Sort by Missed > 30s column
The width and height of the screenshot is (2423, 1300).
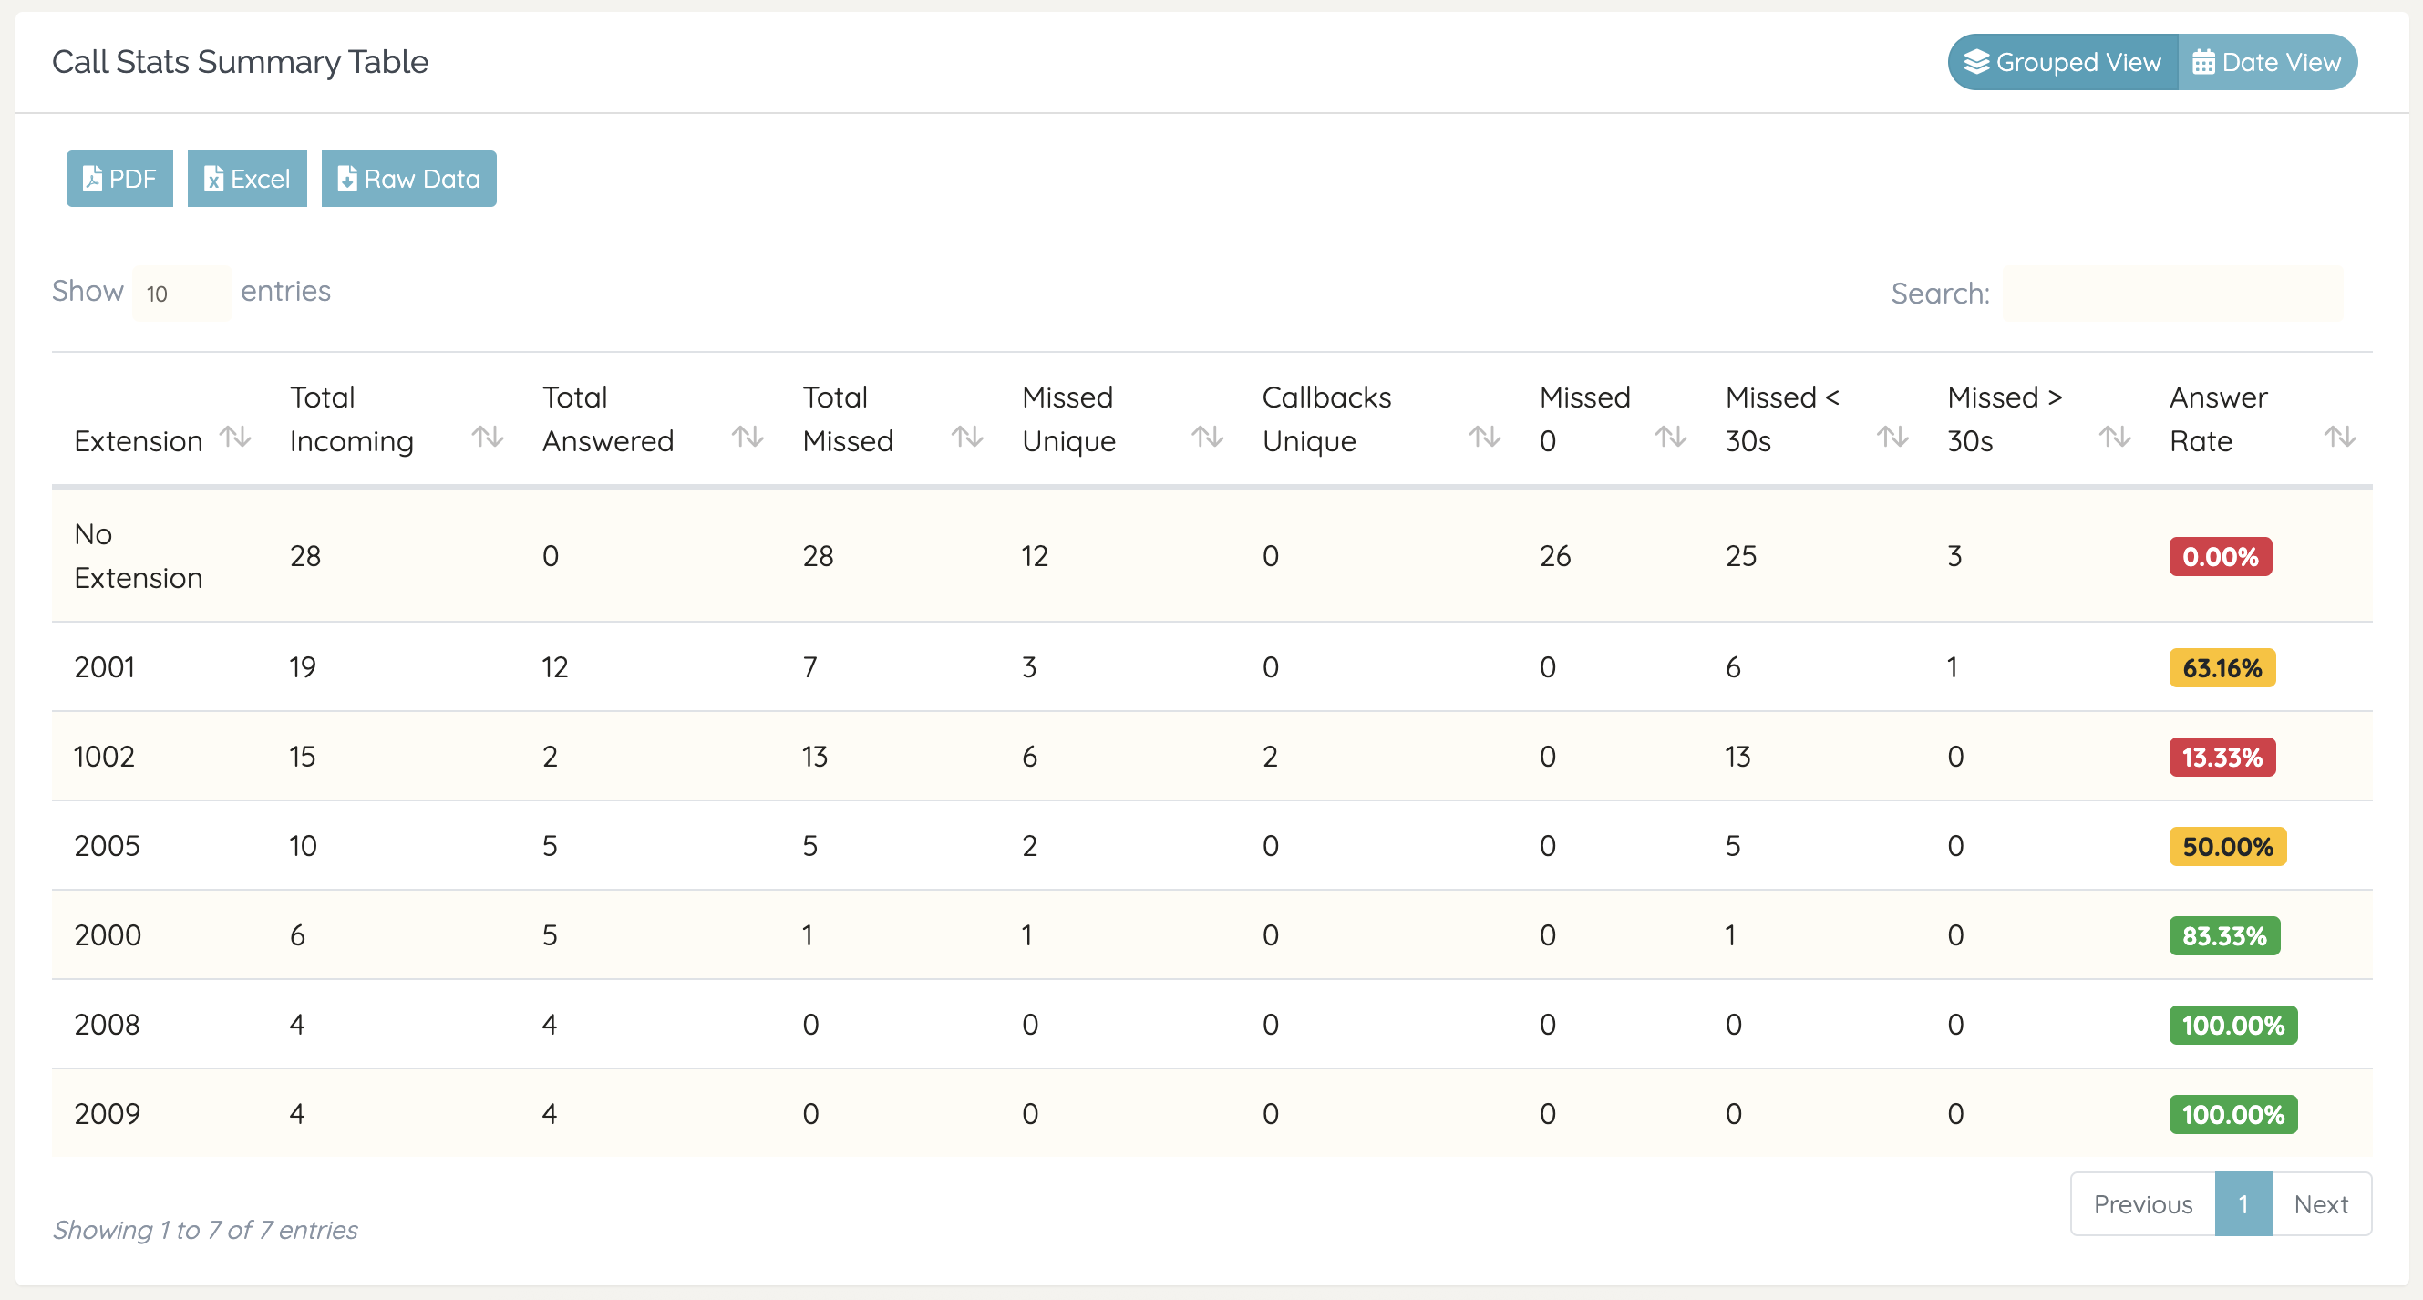point(2115,437)
